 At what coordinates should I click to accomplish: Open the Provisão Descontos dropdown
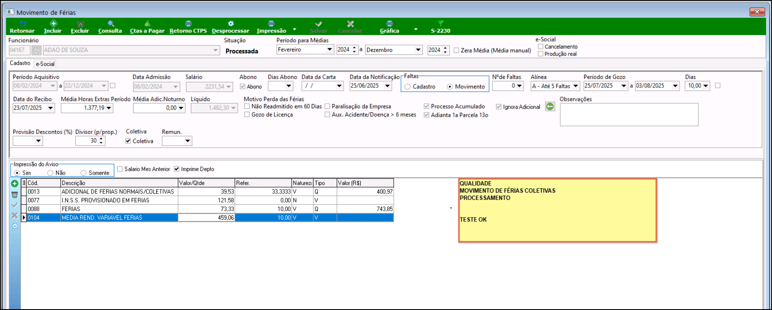click(x=39, y=141)
